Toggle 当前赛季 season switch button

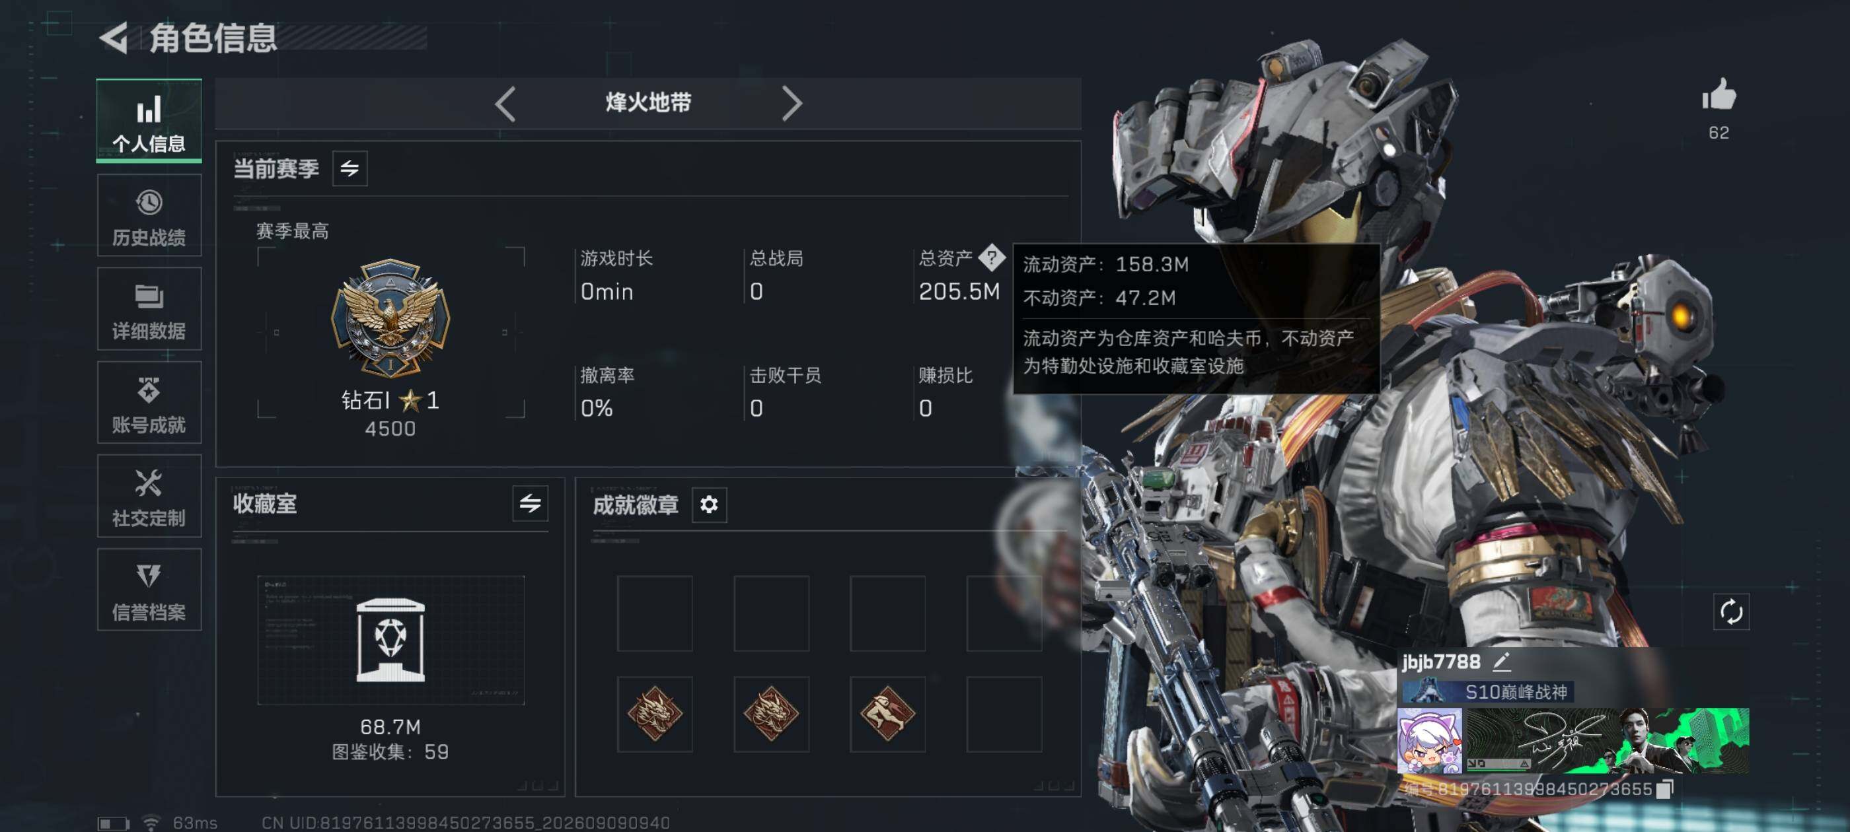coord(350,168)
